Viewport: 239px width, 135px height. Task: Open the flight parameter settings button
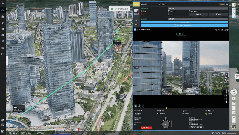197,127
